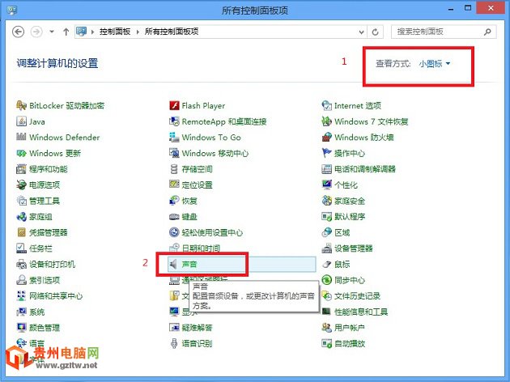Open 鼠标 settings icon
This screenshot has height=382, width=510.
326,264
